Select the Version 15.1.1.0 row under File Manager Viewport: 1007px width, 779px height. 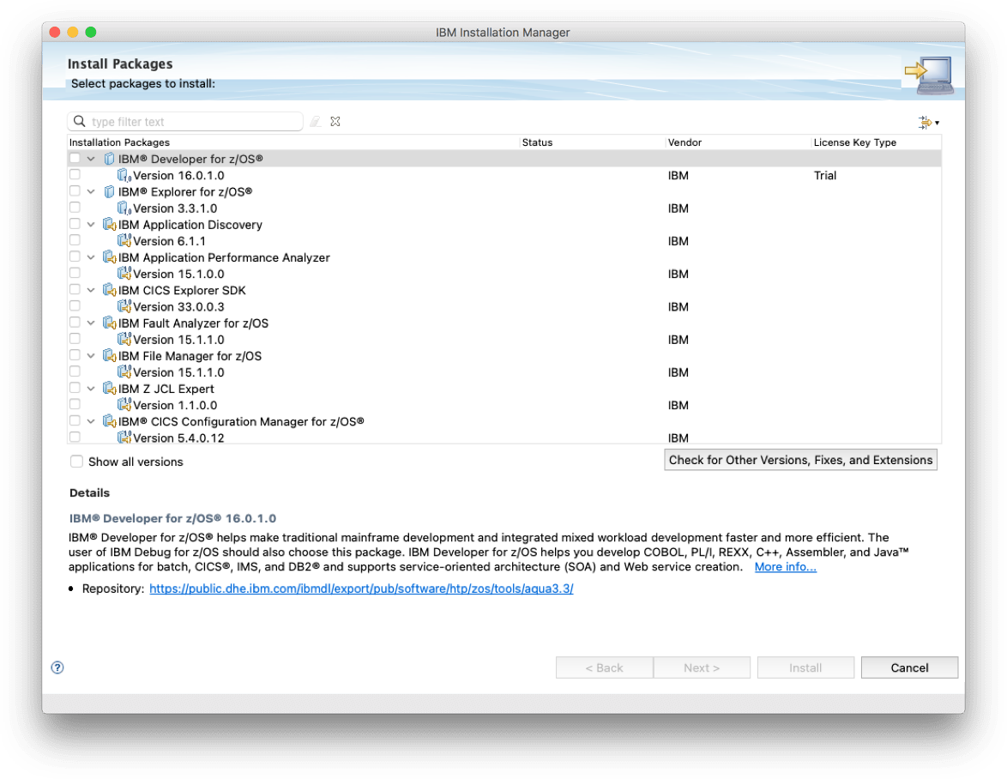coord(504,371)
